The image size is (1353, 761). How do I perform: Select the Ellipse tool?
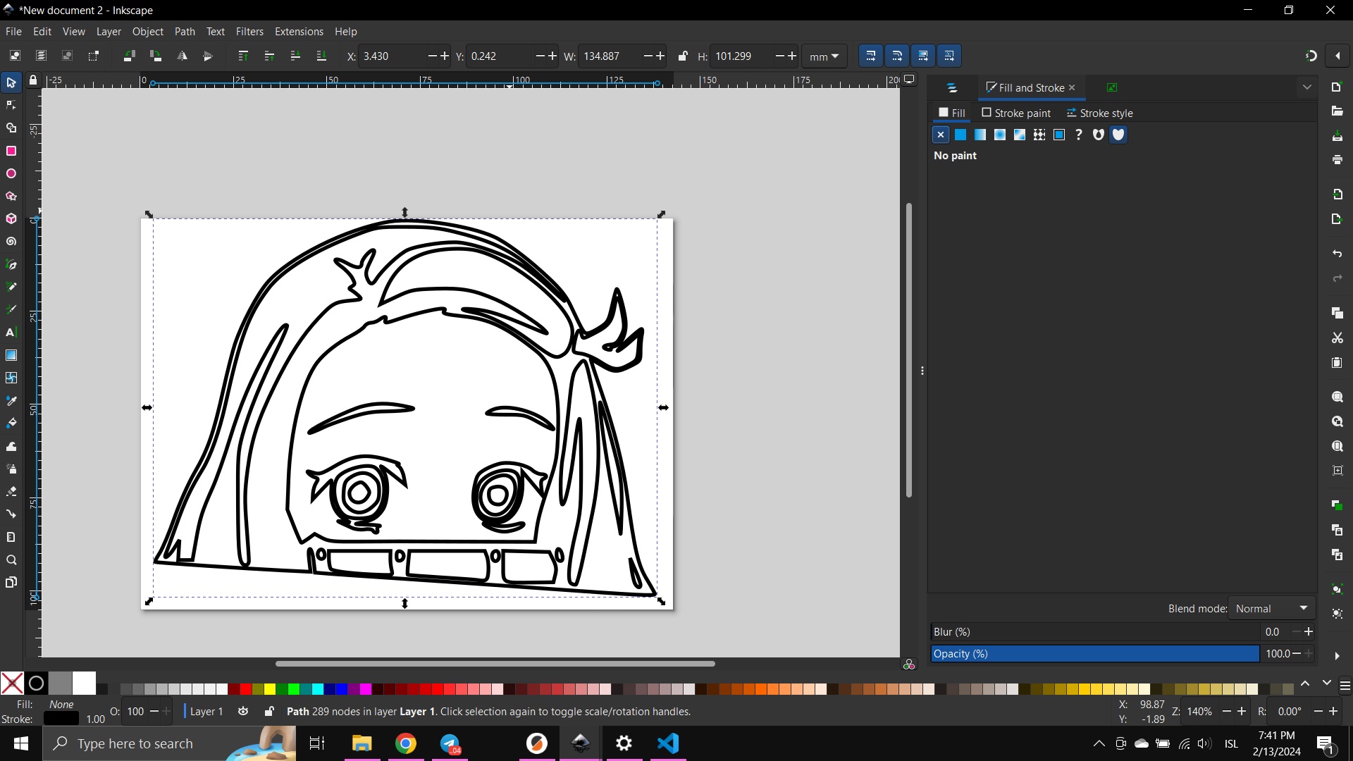tap(11, 174)
